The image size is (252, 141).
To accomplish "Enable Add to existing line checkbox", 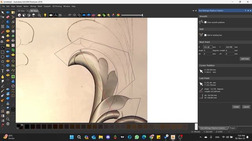I will (206, 35).
